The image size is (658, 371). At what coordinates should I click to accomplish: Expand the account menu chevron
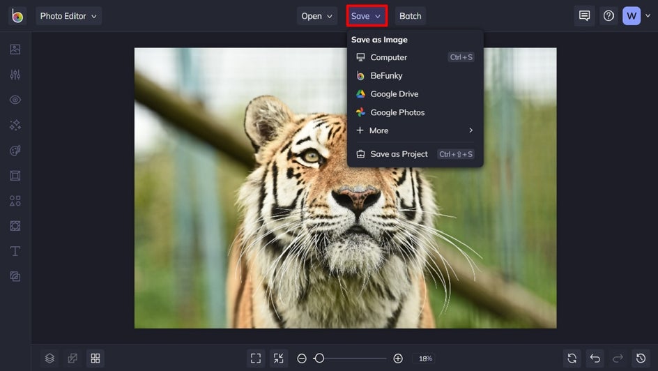click(648, 16)
